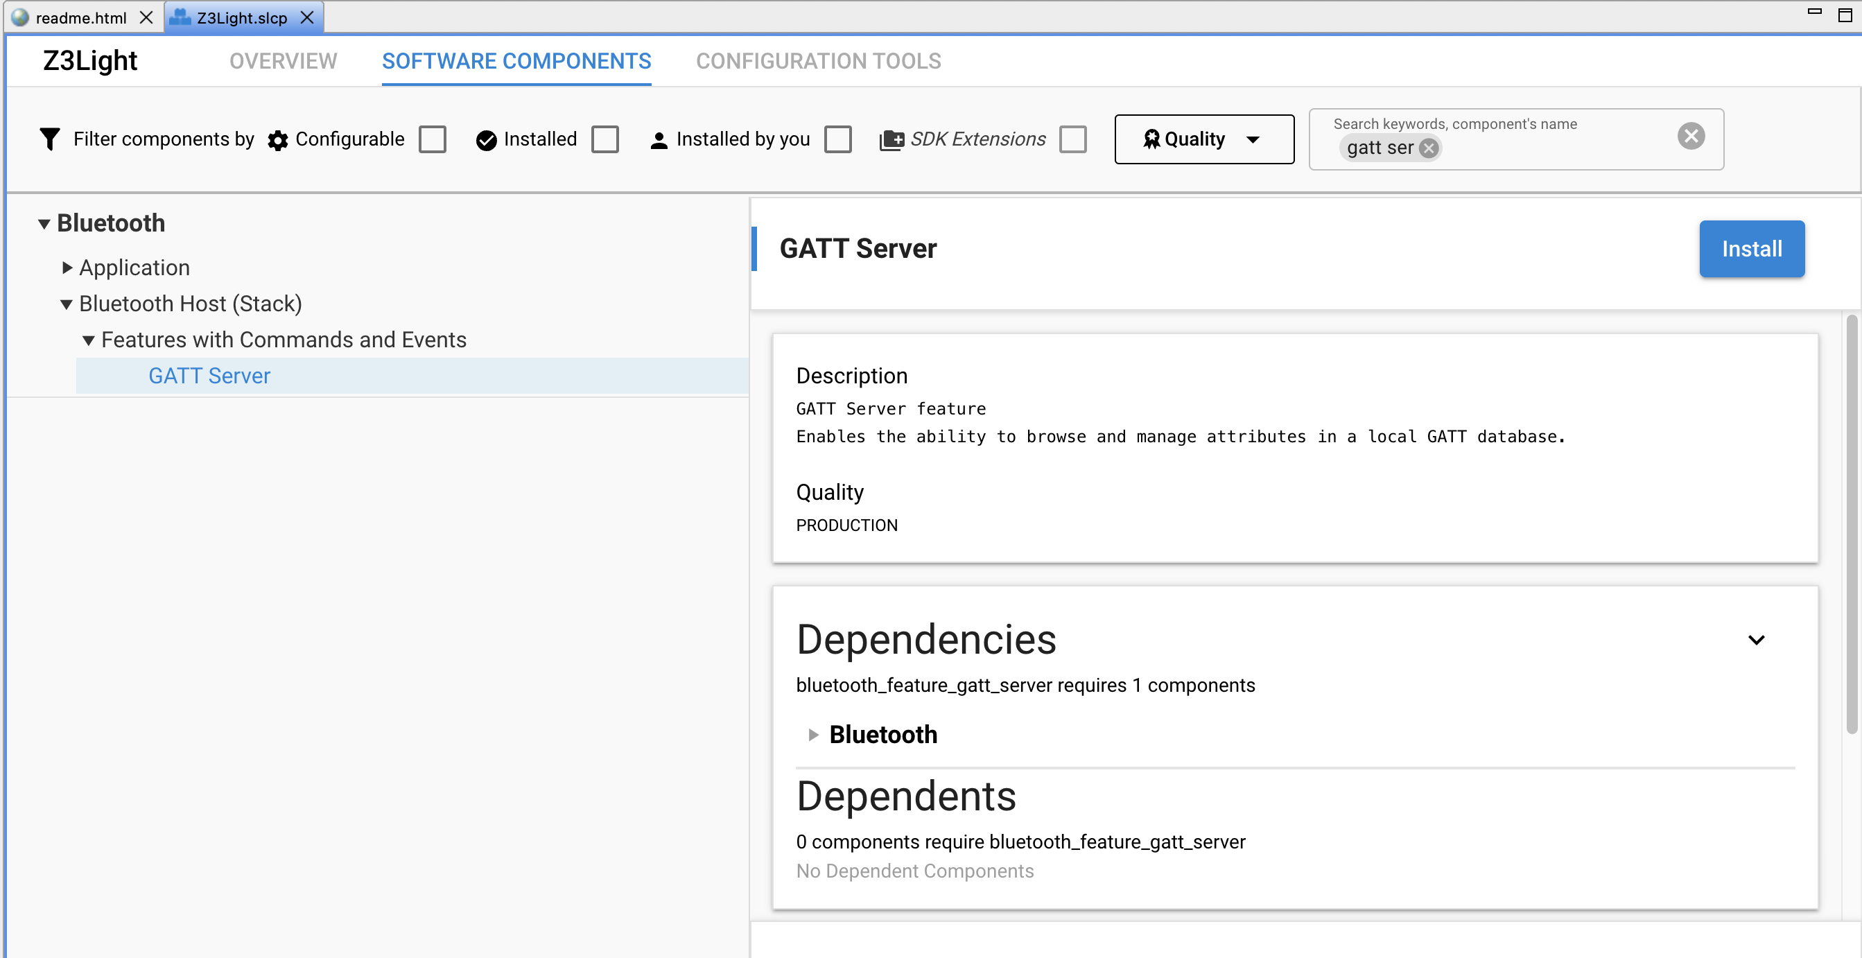Expand the Bluetooth dependency entry

tap(812, 735)
